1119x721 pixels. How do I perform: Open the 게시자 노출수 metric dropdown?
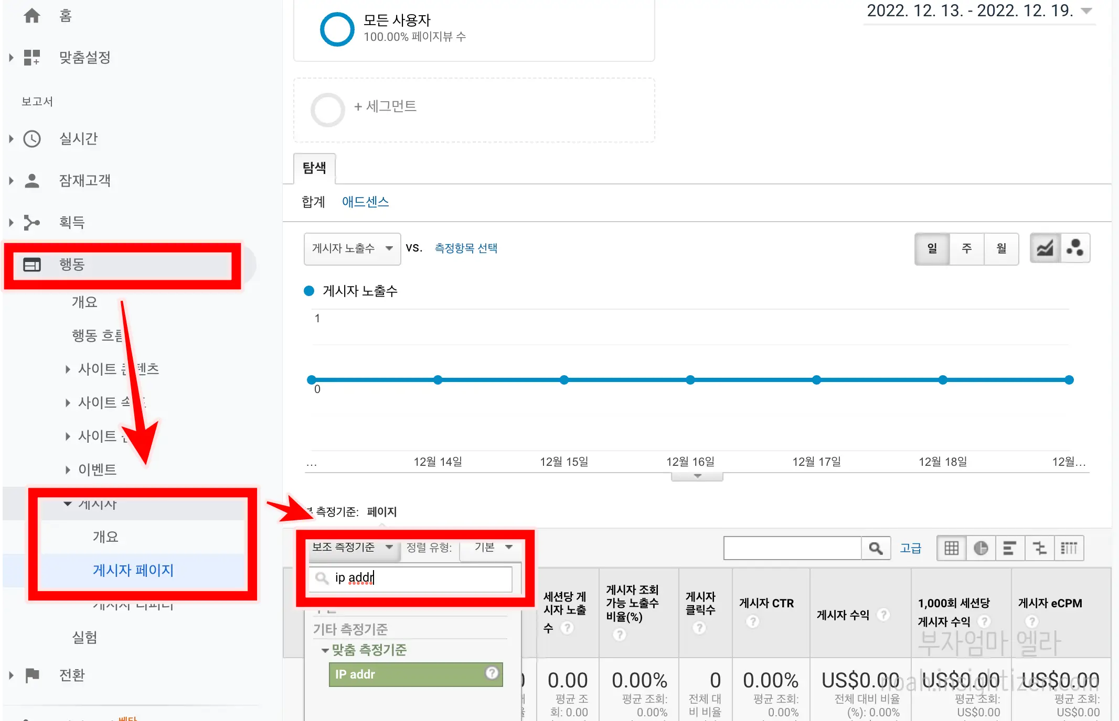point(352,248)
